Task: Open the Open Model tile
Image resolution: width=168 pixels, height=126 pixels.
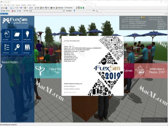Action: coord(17,35)
